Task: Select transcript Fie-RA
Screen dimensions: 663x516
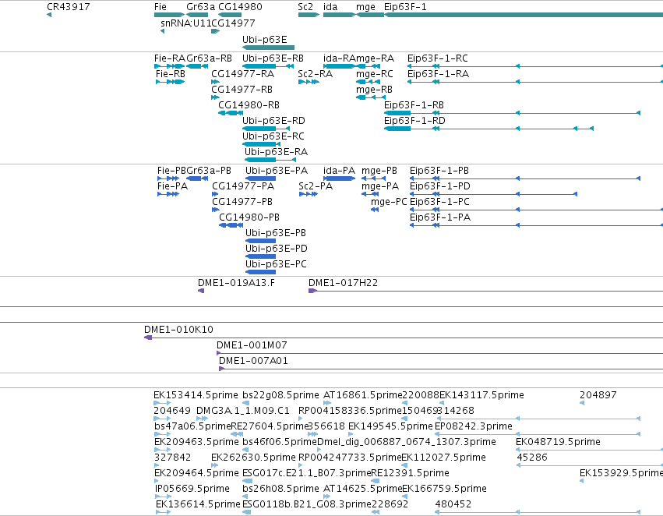Action: click(170, 58)
